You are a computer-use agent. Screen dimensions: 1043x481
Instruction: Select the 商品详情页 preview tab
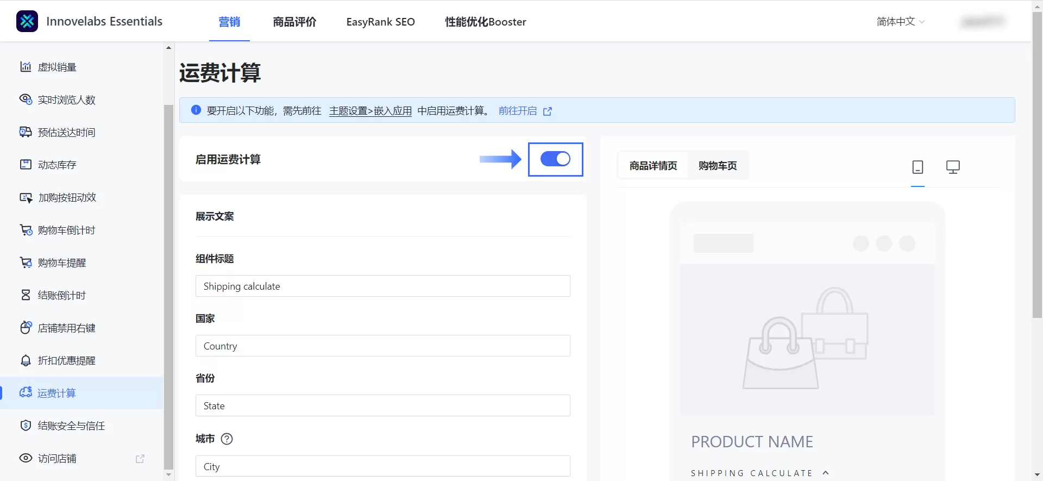653,165
